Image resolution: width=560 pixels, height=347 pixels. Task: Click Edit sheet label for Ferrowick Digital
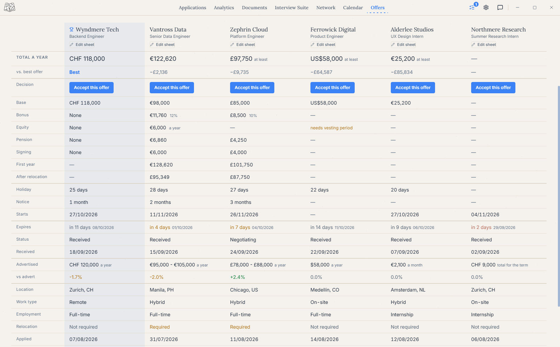point(326,45)
